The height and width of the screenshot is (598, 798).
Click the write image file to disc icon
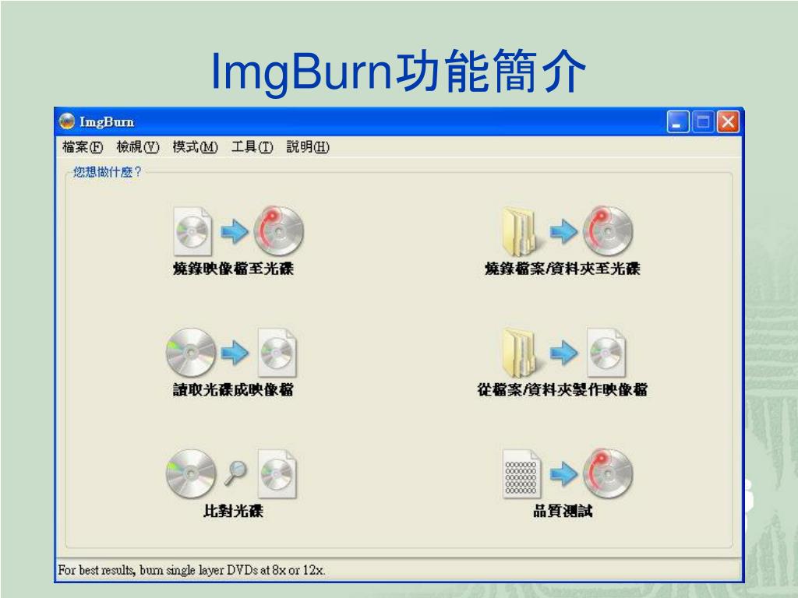click(238, 230)
